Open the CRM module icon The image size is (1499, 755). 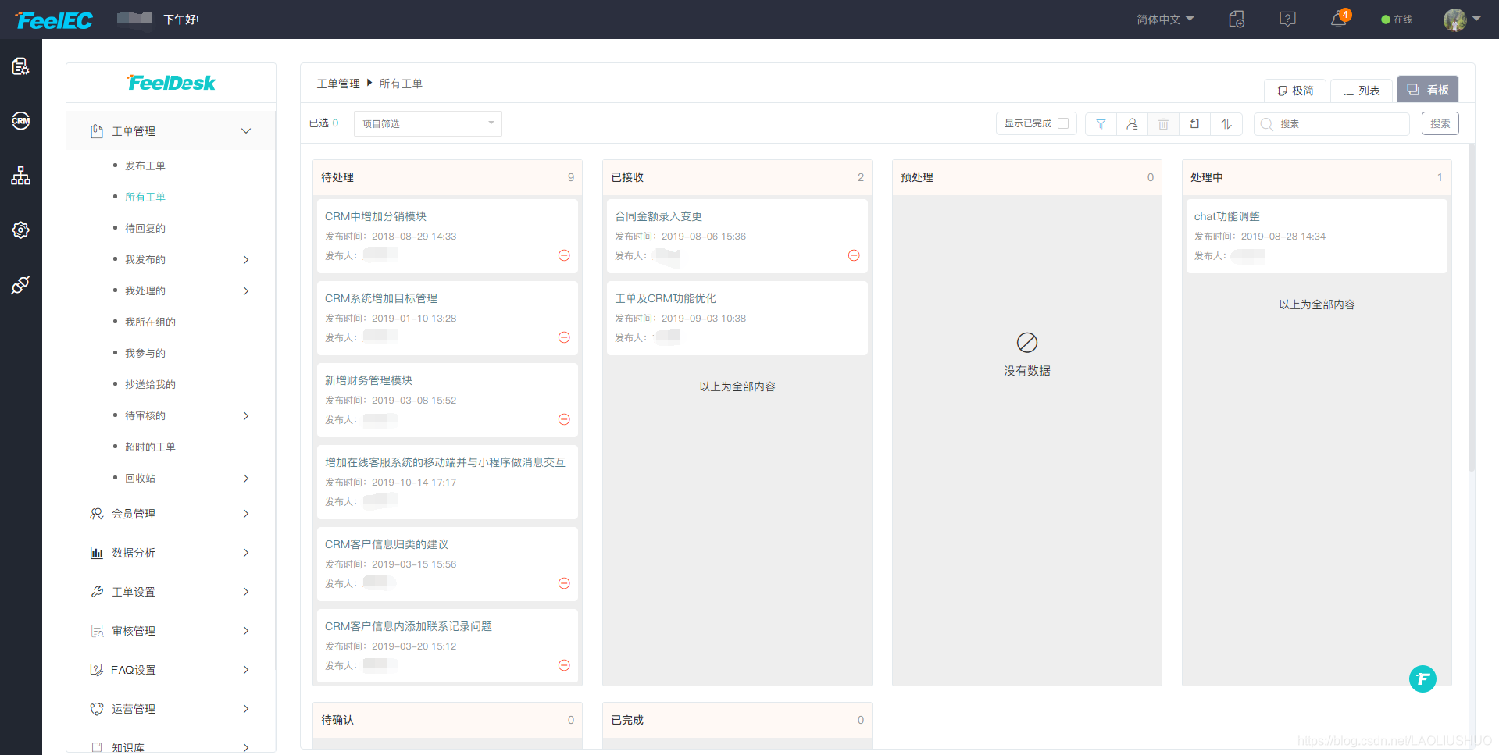pyautogui.click(x=21, y=121)
